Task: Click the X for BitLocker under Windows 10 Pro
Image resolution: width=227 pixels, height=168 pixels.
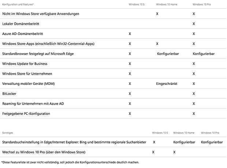Action: 194,94
